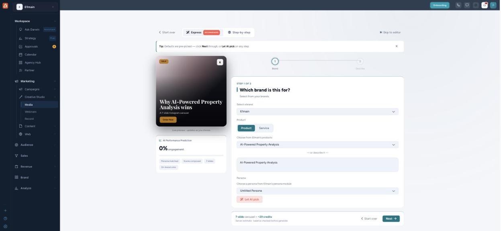Click the Ask Darwin lightbulb icon
The width and height of the screenshot is (501, 231).
(21, 29)
